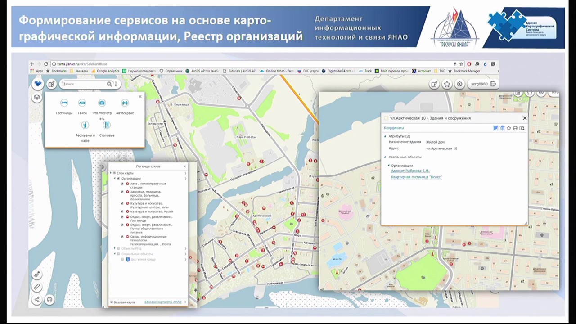Open the Справочник bookmark
The height and width of the screenshot is (324, 576).
point(171,71)
